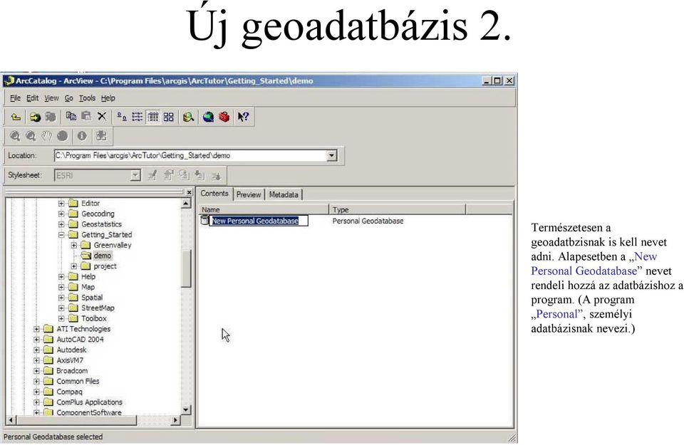Expand the project folder node
This screenshot has height=445, width=684.
pyautogui.click(x=73, y=266)
